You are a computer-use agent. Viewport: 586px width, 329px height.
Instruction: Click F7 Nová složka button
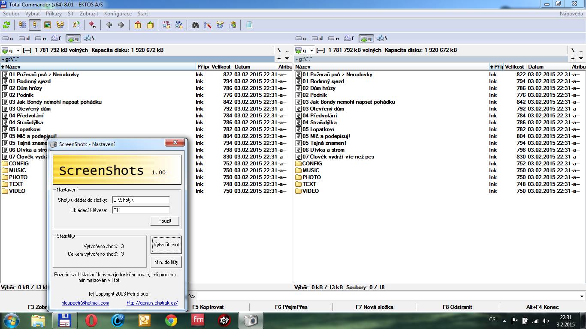[374, 307]
